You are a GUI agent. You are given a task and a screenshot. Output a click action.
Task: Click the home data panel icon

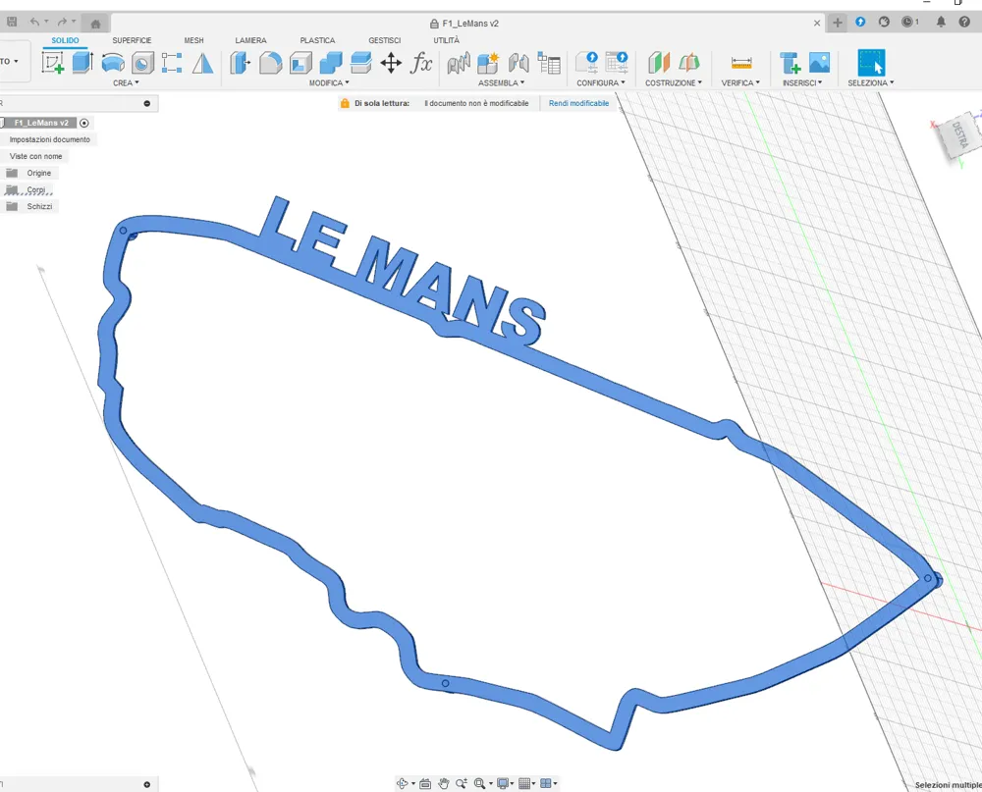(95, 24)
